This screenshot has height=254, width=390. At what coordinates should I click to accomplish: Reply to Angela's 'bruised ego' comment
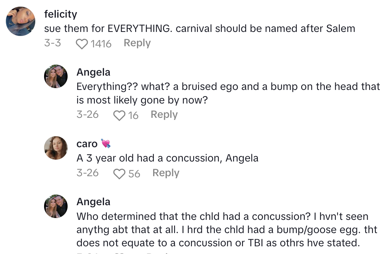coord(164,115)
